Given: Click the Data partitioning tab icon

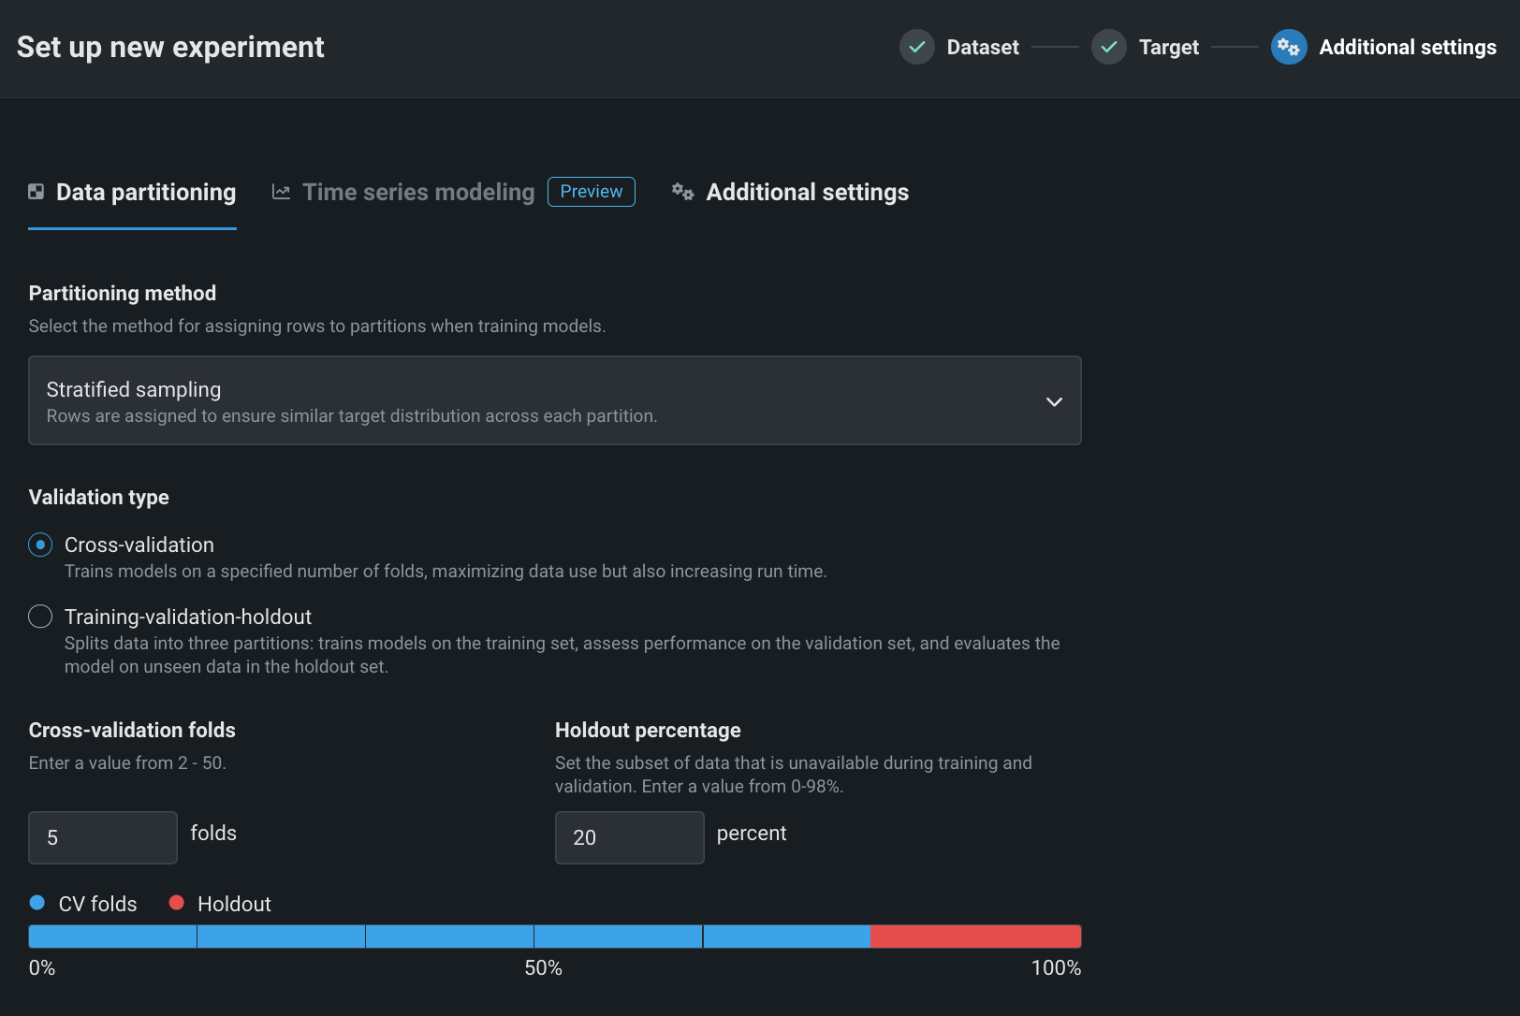Looking at the screenshot, I should point(37,192).
